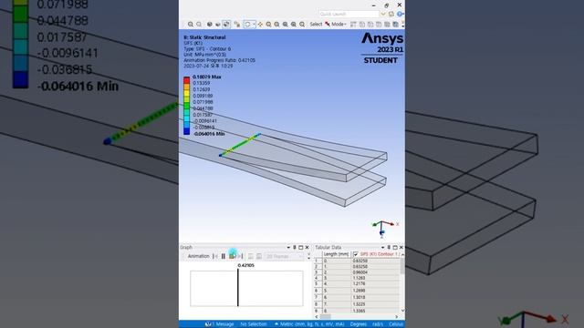Click the Length [mm] column header
Image resolution: width=584 pixels, height=328 pixels.
pos(337,254)
